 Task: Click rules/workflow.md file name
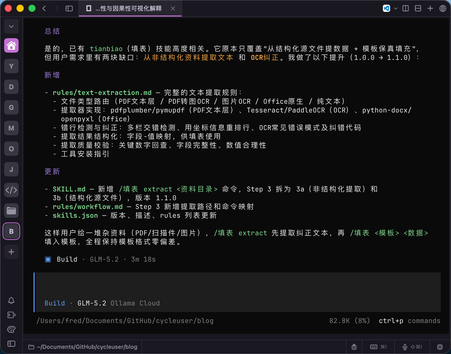88,207
